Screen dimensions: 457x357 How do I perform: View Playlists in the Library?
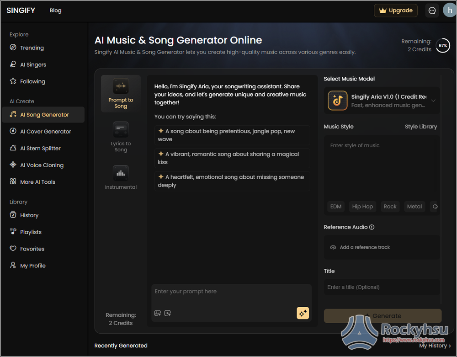(x=25, y=232)
